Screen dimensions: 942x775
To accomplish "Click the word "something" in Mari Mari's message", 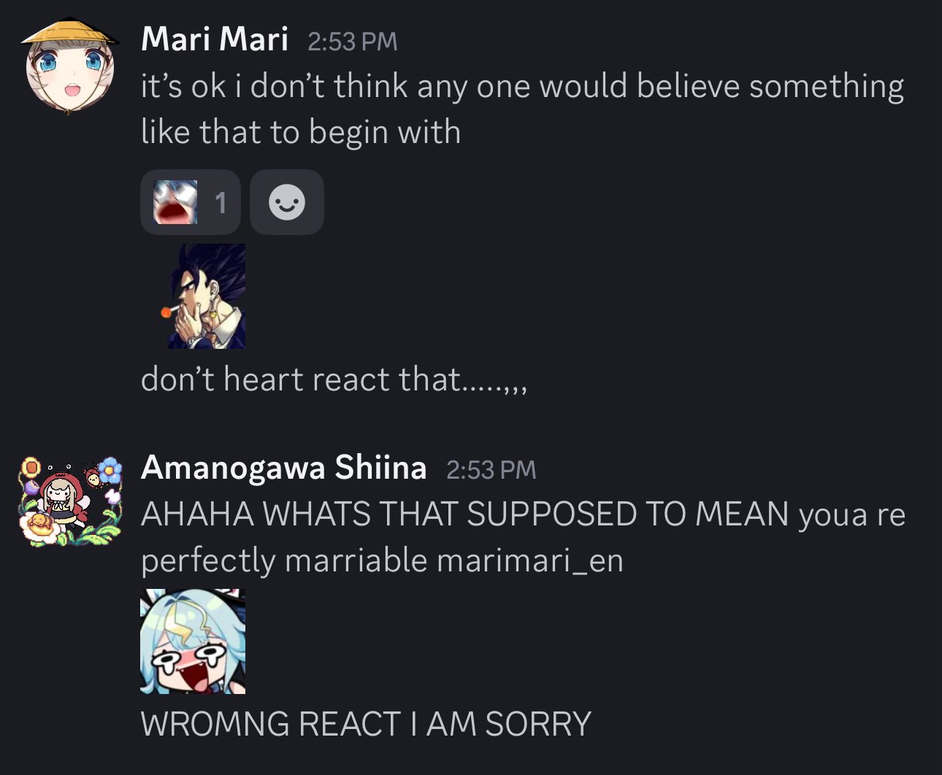I will pyautogui.click(x=827, y=88).
